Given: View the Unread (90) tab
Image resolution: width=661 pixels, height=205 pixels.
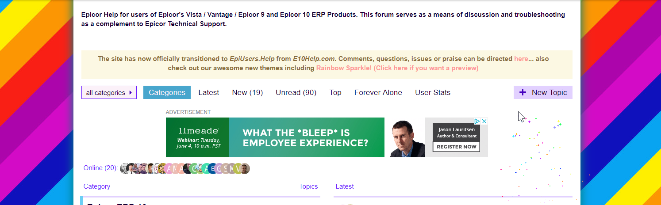Looking at the screenshot, I should point(296,92).
